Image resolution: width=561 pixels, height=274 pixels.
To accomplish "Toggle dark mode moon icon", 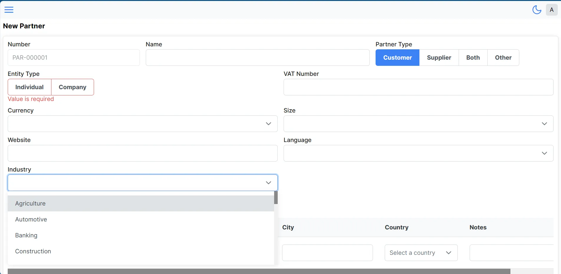I will (x=536, y=10).
